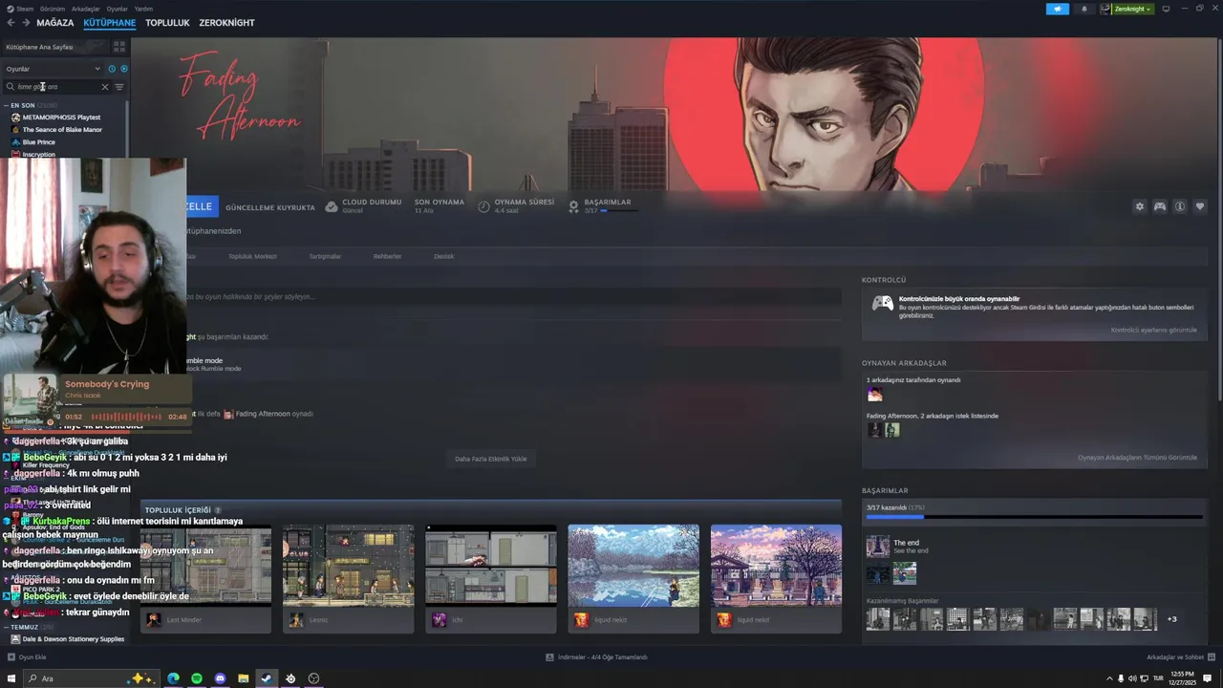This screenshot has height=688, width=1223.
Task: Open advanced filter options beside the search box
Action: point(119,87)
